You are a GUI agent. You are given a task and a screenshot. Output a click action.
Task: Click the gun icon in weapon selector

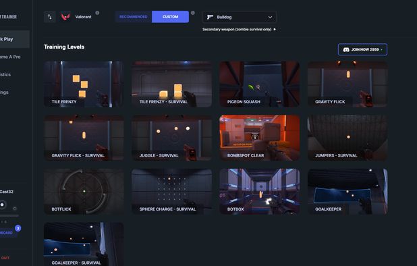click(210, 17)
